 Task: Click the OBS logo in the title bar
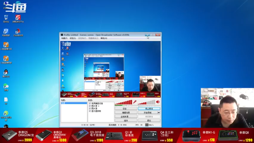tap(62, 35)
